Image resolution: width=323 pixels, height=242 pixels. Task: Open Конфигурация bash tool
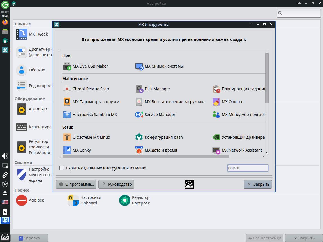point(159,137)
